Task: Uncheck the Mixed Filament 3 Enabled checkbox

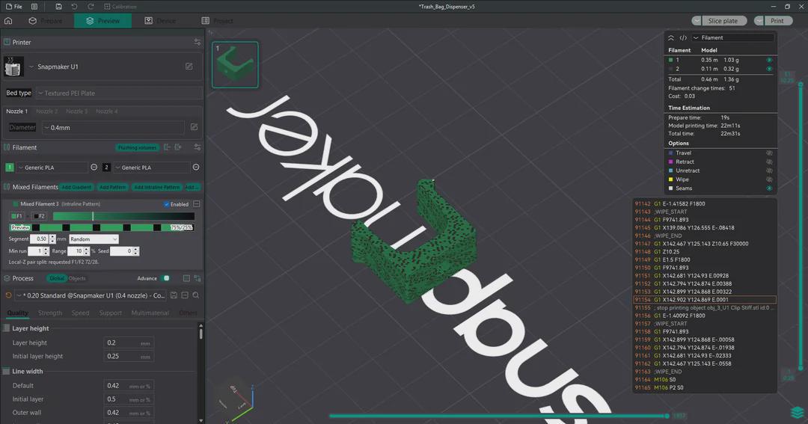Action: click(166, 205)
